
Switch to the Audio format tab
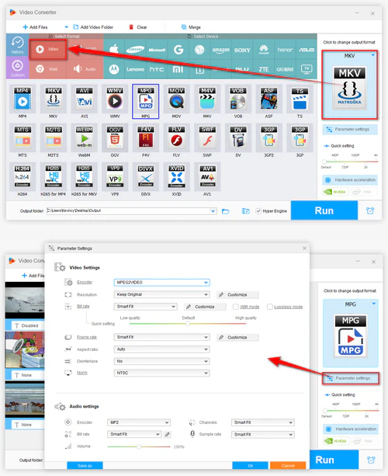(85, 69)
